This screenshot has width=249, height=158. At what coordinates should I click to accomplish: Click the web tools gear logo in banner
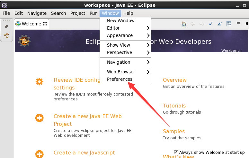[x=24, y=41]
